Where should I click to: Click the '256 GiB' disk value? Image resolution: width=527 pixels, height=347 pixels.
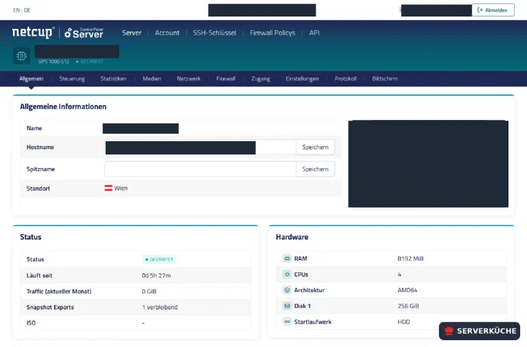(x=408, y=306)
